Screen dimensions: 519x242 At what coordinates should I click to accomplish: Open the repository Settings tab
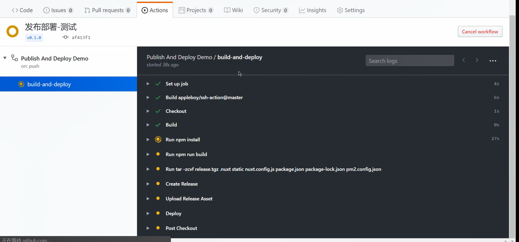[351, 10]
